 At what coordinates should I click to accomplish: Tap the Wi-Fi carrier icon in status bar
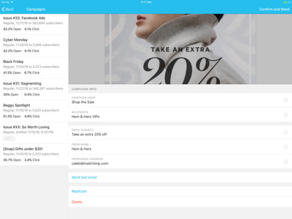coord(12,2)
